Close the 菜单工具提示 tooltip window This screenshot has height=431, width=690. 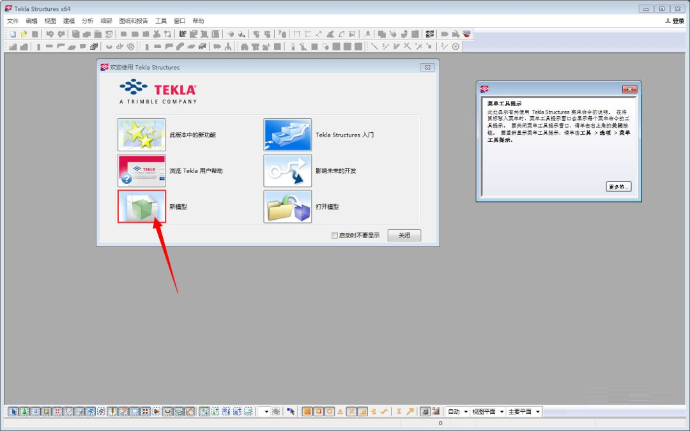pos(630,89)
